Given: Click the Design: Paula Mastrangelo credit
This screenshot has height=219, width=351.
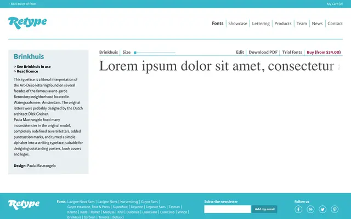Looking at the screenshot, I should (35, 166).
